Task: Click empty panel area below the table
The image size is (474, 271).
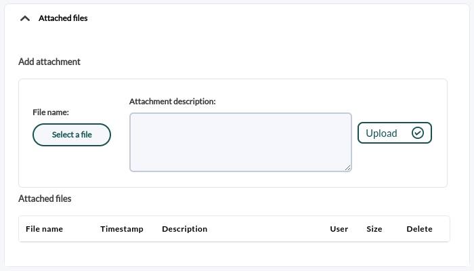Action: coord(236,255)
